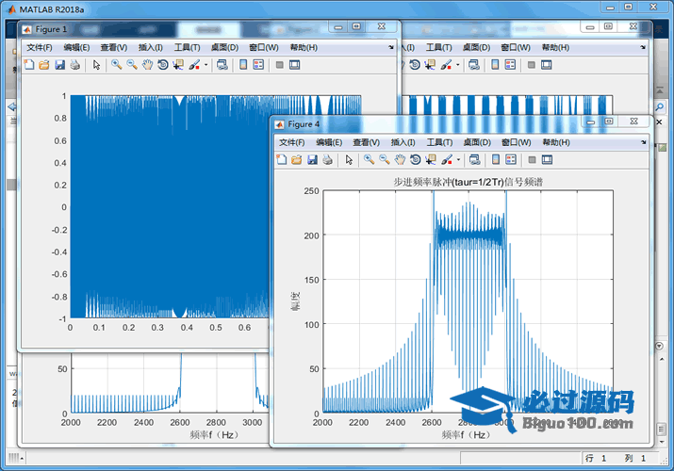This screenshot has height=471, width=674.
Task: Save Figure 1 using the toolbar disk icon
Action: [59, 65]
